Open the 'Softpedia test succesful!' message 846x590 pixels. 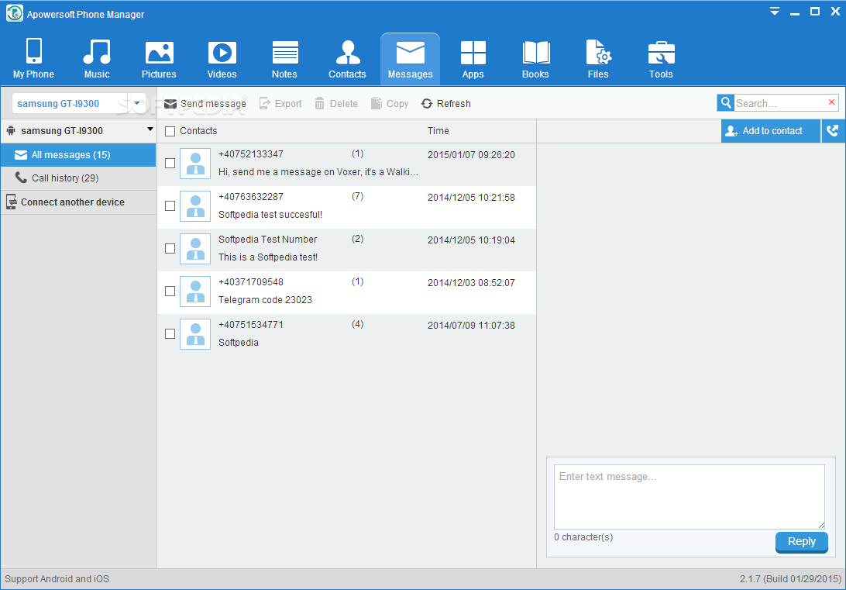coord(270,214)
